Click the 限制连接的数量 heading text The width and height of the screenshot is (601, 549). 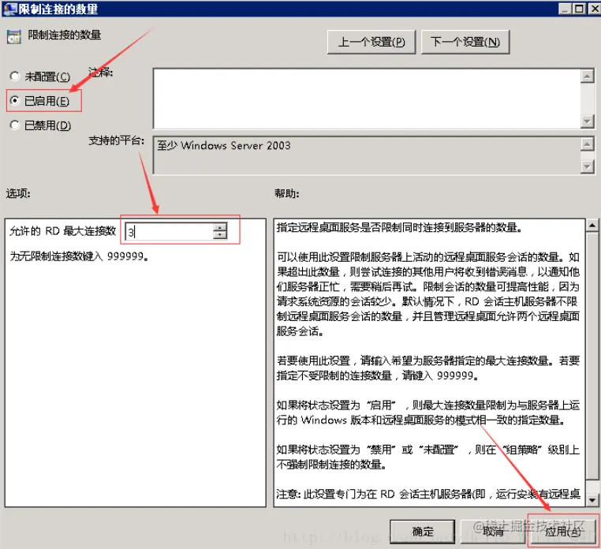(x=65, y=35)
